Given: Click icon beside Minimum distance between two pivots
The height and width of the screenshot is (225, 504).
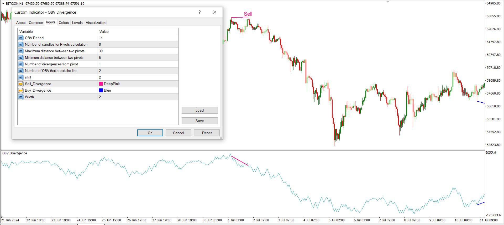Looking at the screenshot, I should 21,57.
